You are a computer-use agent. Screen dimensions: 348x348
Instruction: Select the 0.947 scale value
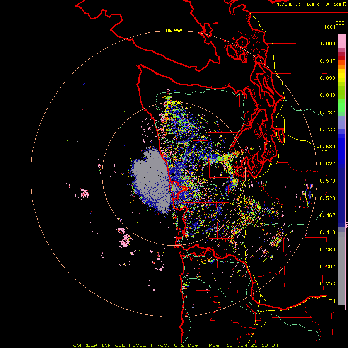(328, 61)
